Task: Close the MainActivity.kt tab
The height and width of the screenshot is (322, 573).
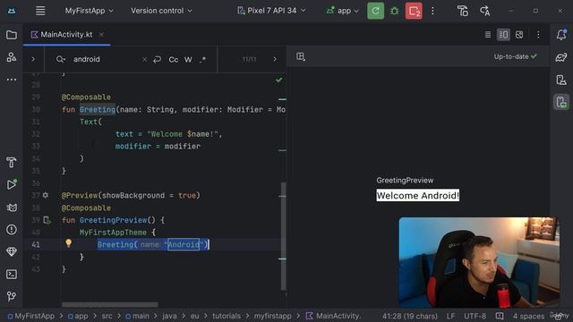Action: pyautogui.click(x=101, y=34)
